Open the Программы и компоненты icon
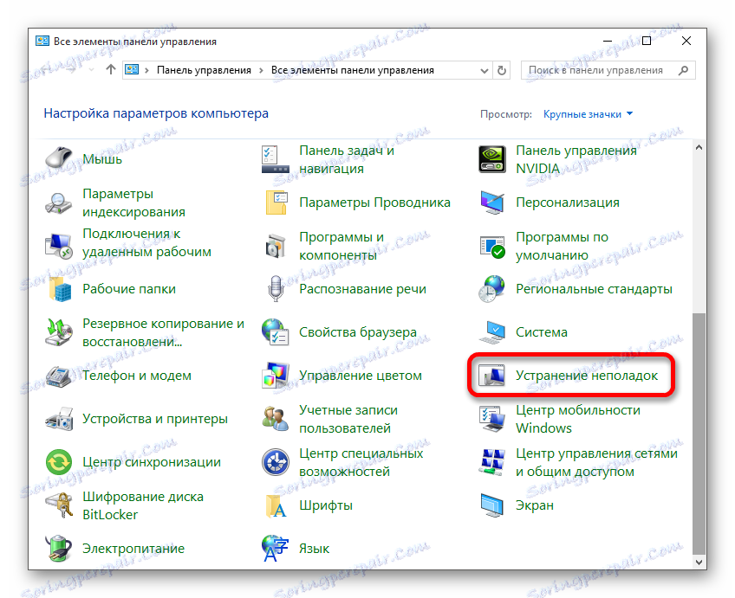The height and width of the screenshot is (598, 735). (275, 246)
